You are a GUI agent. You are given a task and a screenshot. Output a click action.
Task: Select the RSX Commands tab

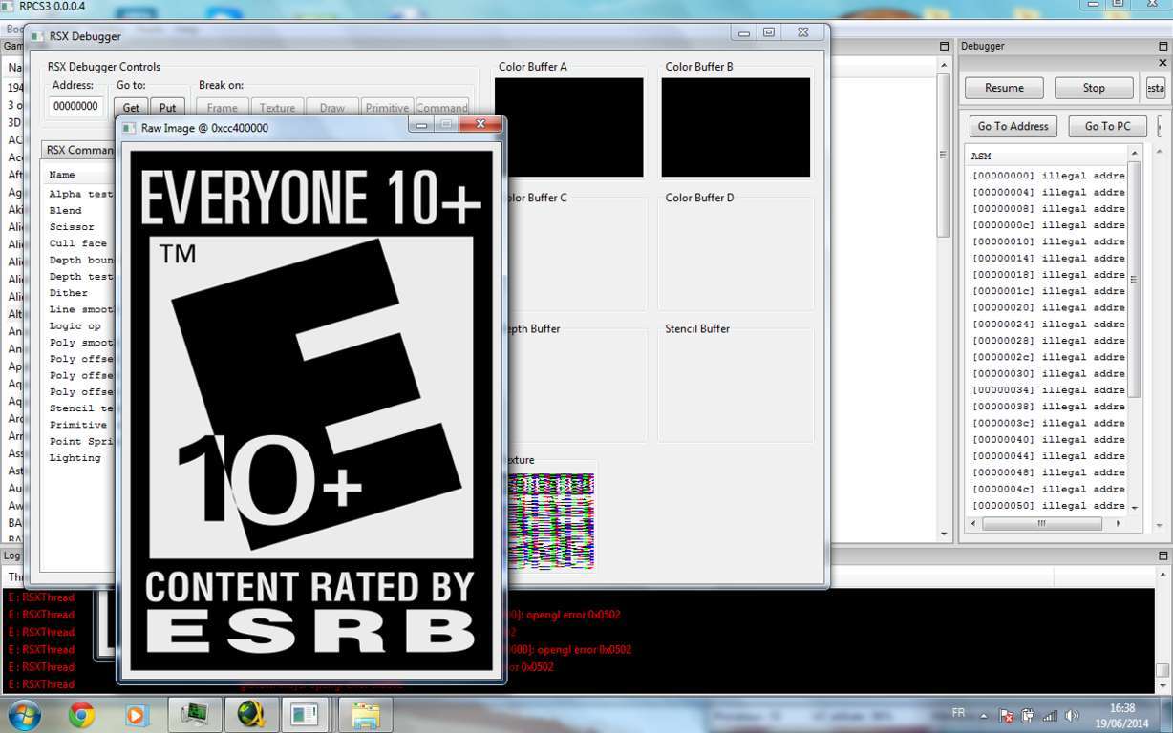tap(80, 150)
